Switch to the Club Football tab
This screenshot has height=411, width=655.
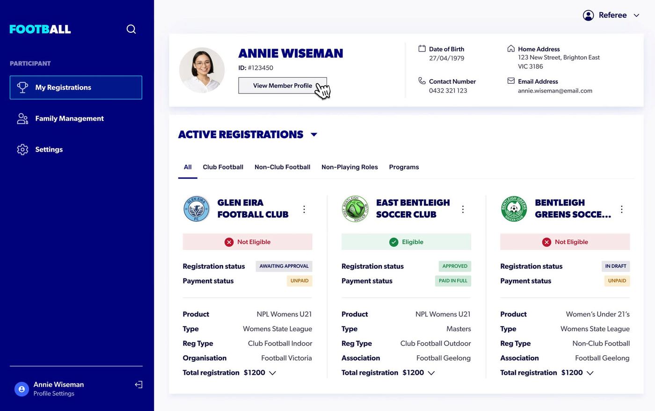[x=223, y=167]
